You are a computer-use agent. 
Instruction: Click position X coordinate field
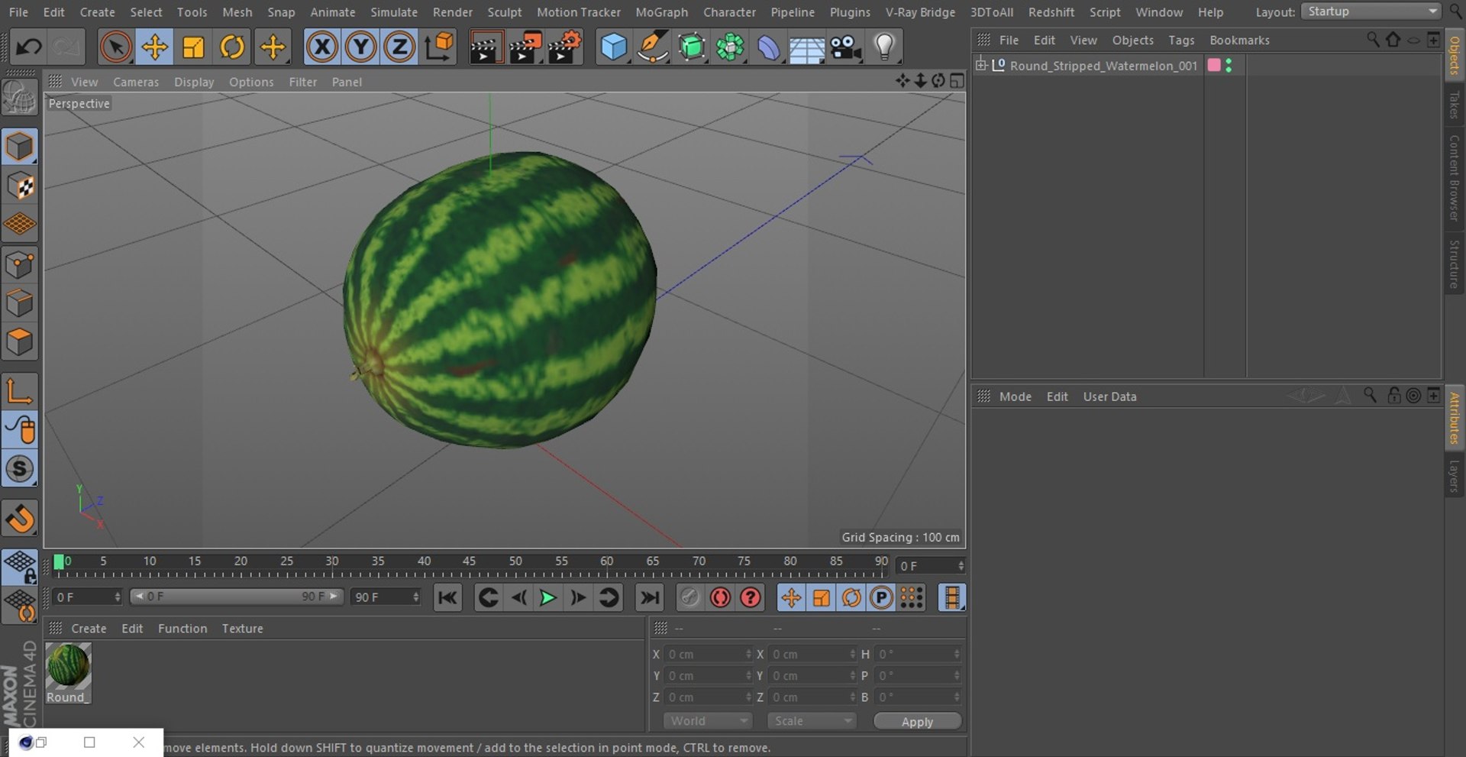(709, 655)
